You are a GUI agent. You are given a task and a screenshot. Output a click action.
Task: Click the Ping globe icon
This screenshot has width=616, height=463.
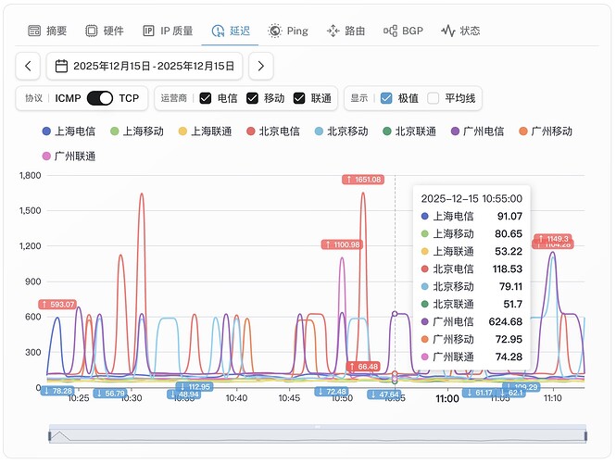[x=274, y=31]
